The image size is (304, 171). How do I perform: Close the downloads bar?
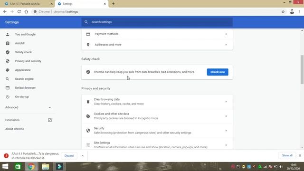tap(300, 155)
